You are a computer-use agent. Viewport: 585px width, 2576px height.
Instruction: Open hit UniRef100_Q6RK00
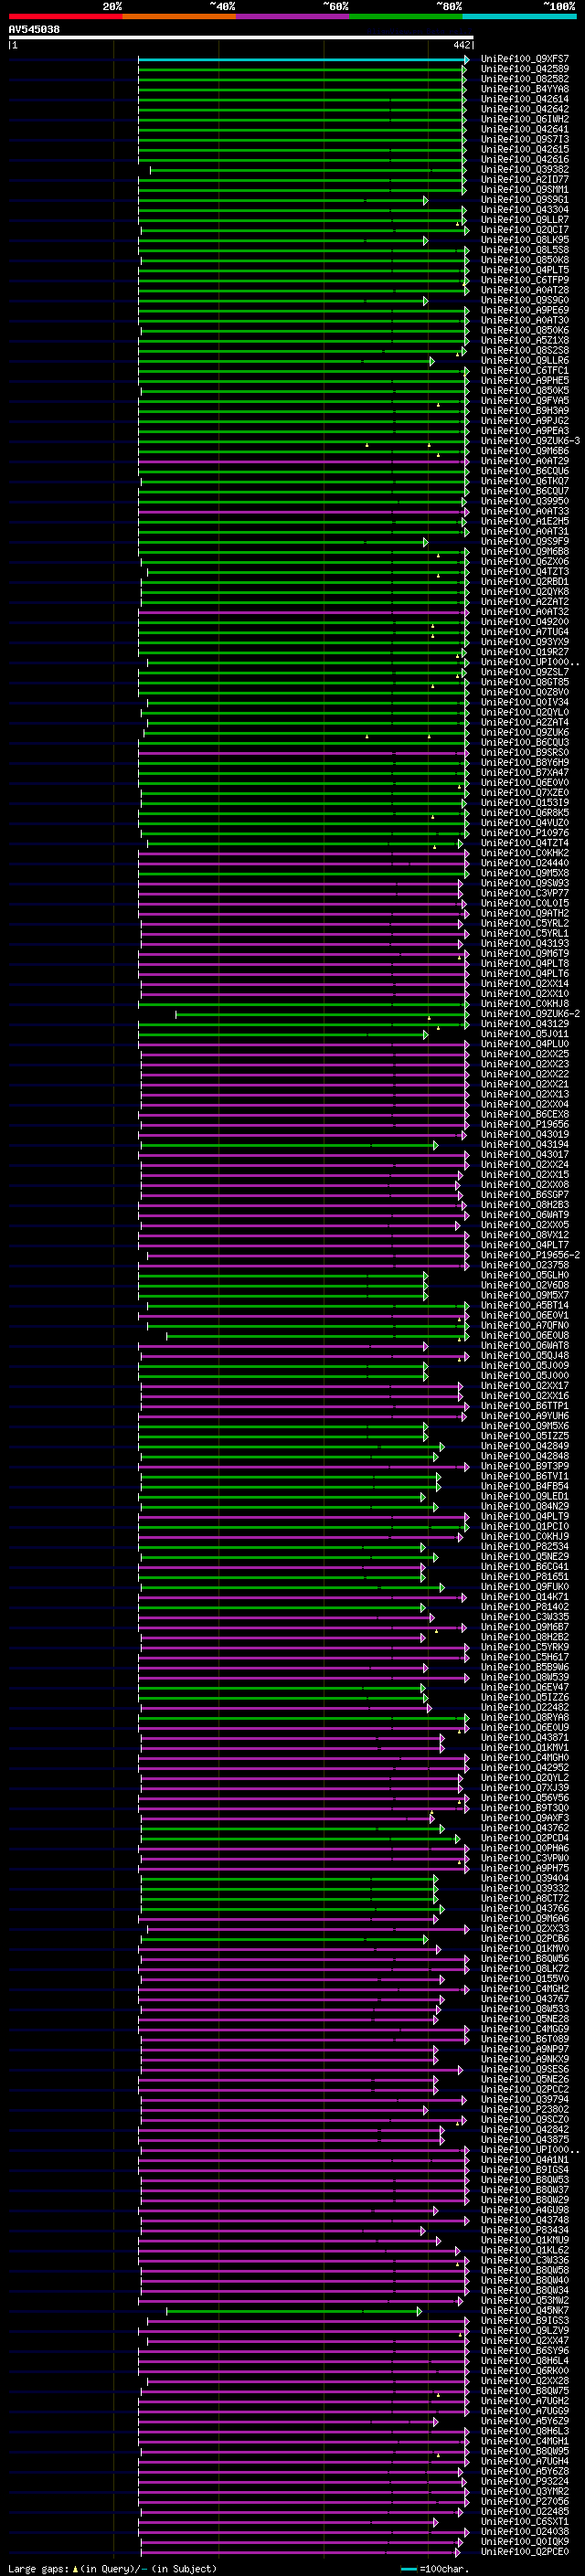point(525,2371)
